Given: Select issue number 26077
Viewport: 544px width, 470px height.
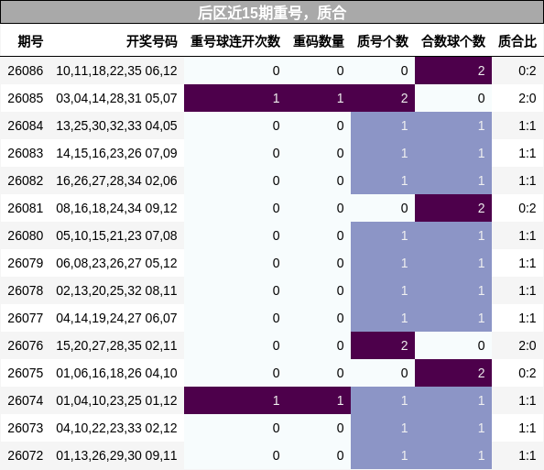Looking at the screenshot, I should point(26,318).
